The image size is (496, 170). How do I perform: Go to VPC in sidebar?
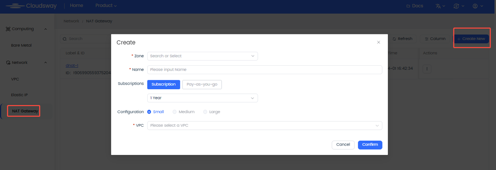[x=15, y=79]
